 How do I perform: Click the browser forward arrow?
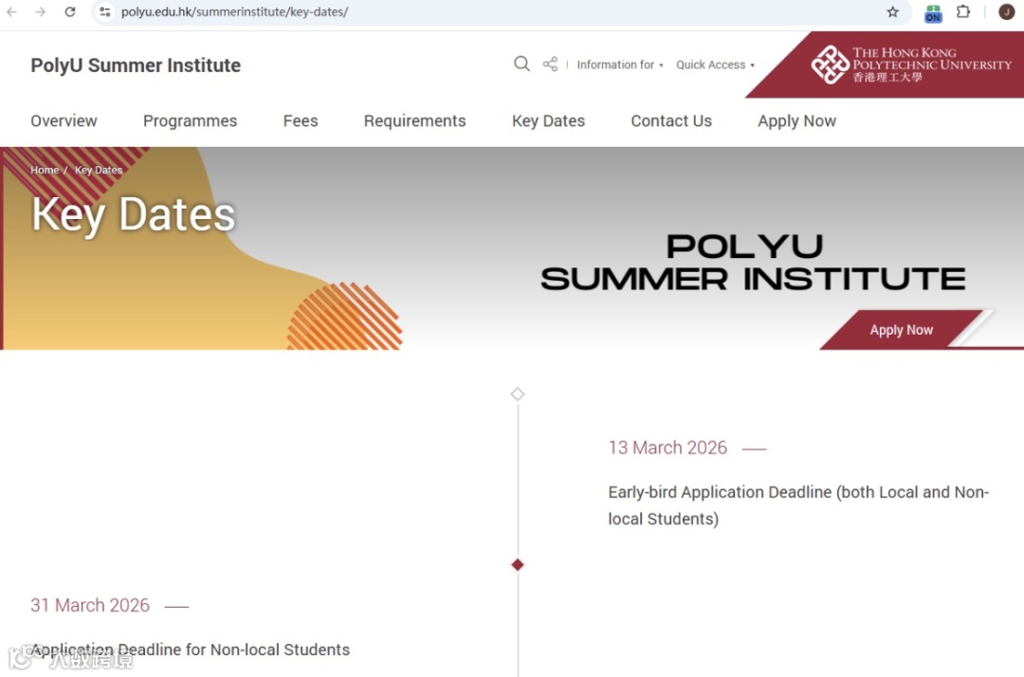(x=41, y=11)
